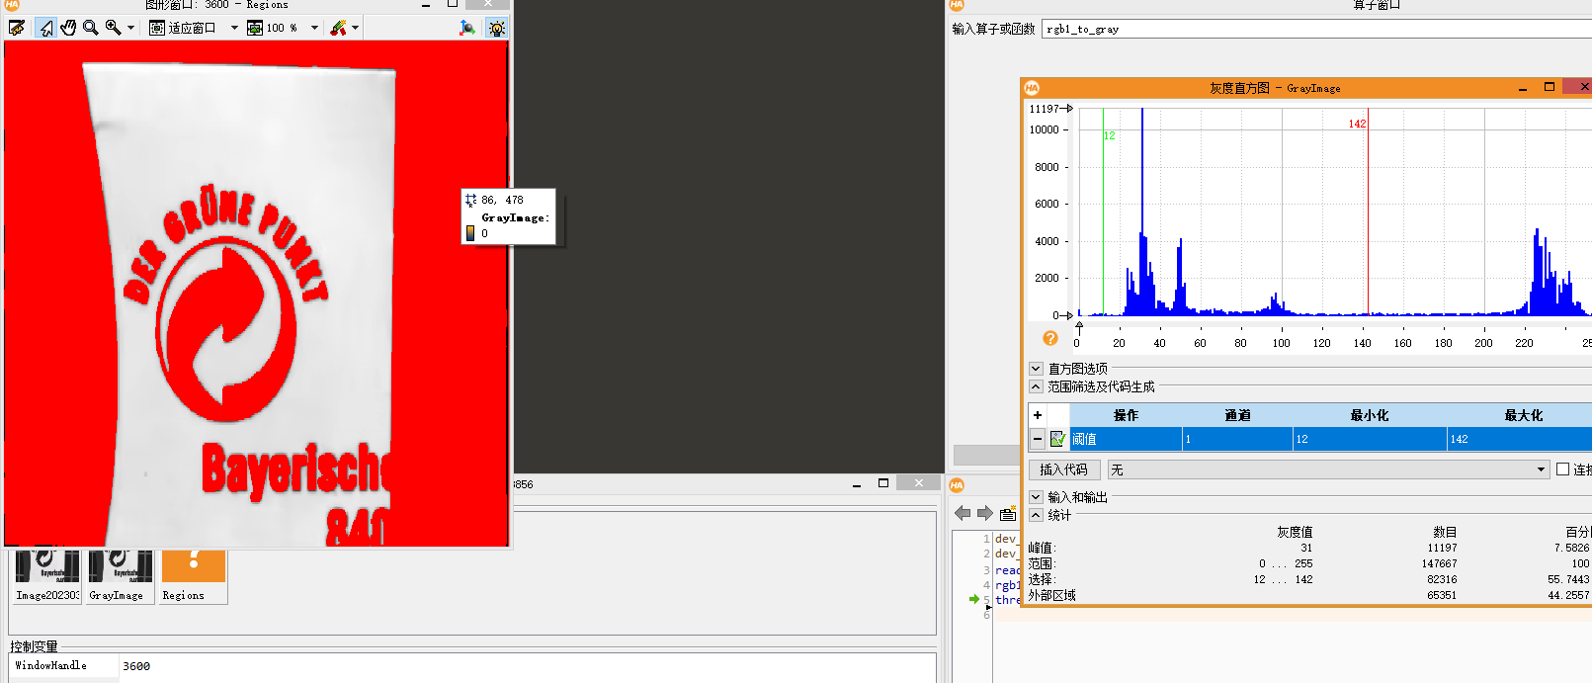Click the maximum value cell 142
The image size is (1592, 683).
click(1520, 439)
